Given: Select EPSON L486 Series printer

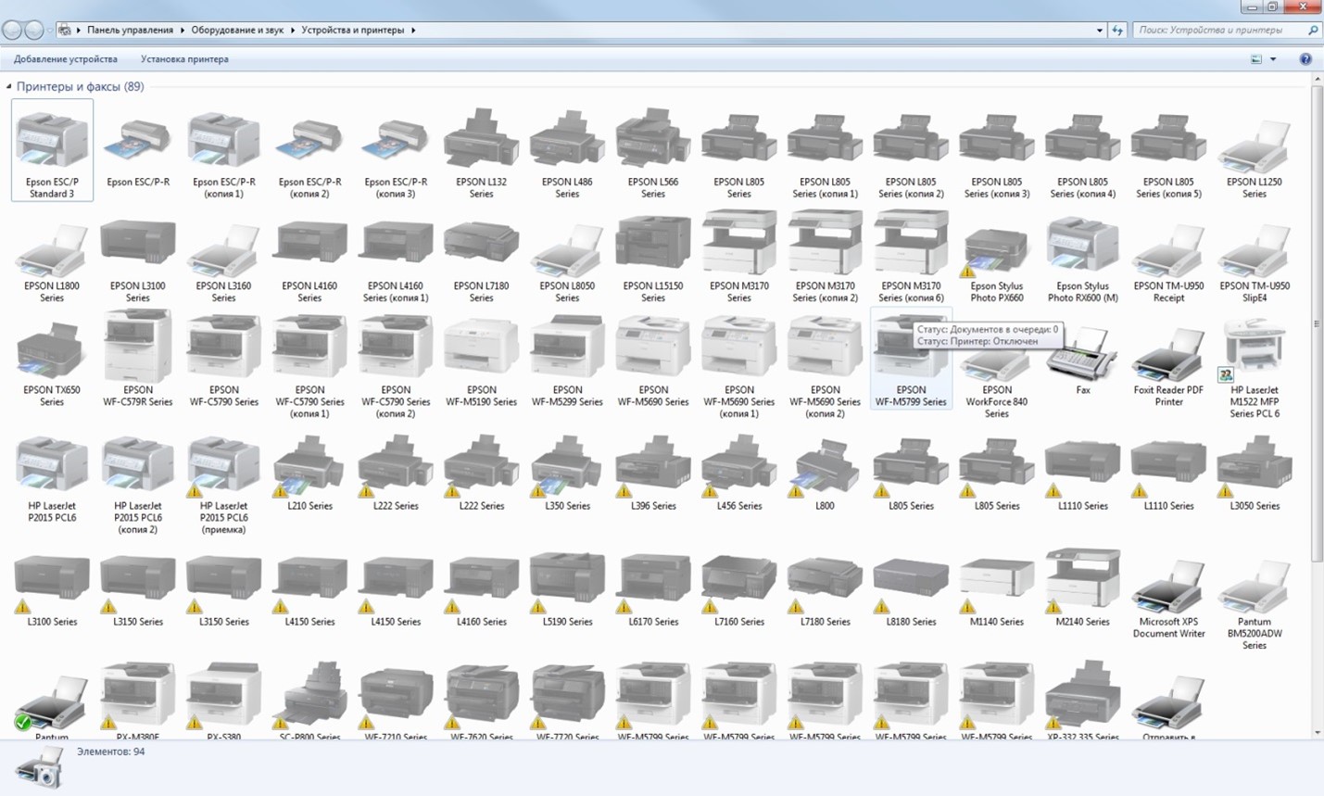Looking at the screenshot, I should pos(567,153).
